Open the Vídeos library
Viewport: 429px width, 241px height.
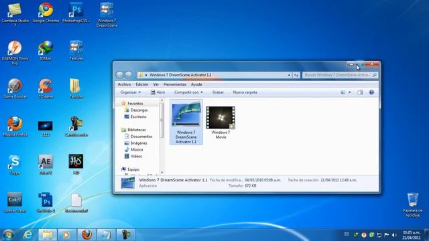(x=133, y=156)
